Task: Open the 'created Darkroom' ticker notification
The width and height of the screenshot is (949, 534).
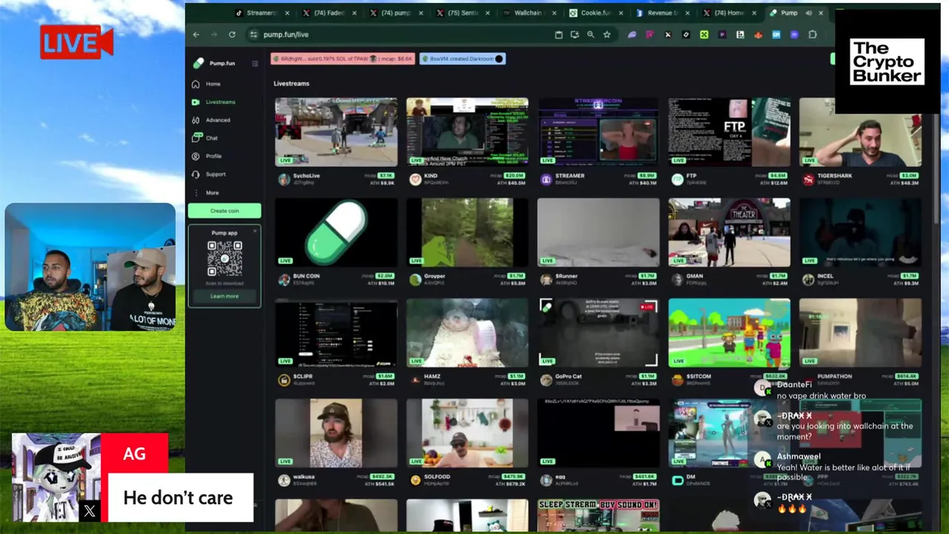Action: (462, 59)
